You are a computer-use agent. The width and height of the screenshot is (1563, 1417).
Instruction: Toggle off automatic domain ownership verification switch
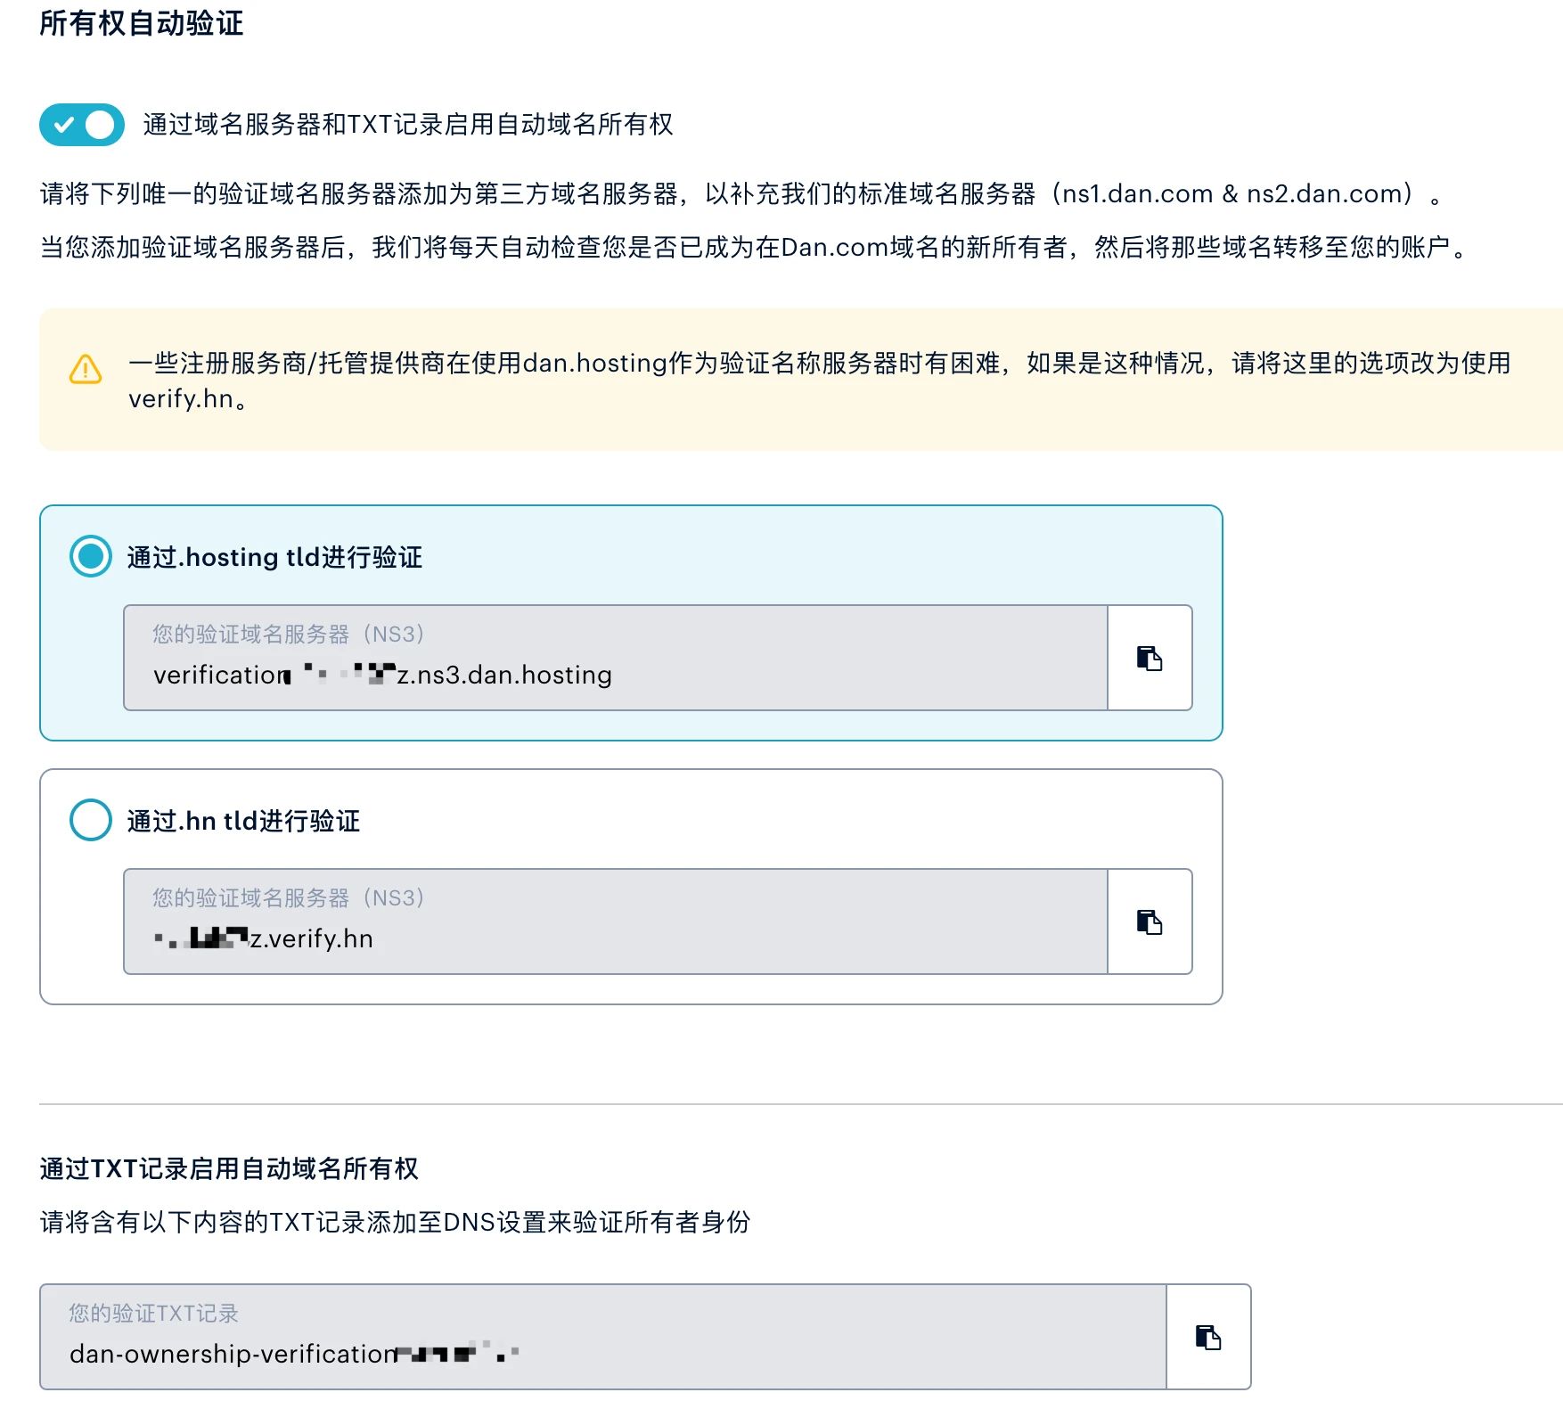(81, 125)
